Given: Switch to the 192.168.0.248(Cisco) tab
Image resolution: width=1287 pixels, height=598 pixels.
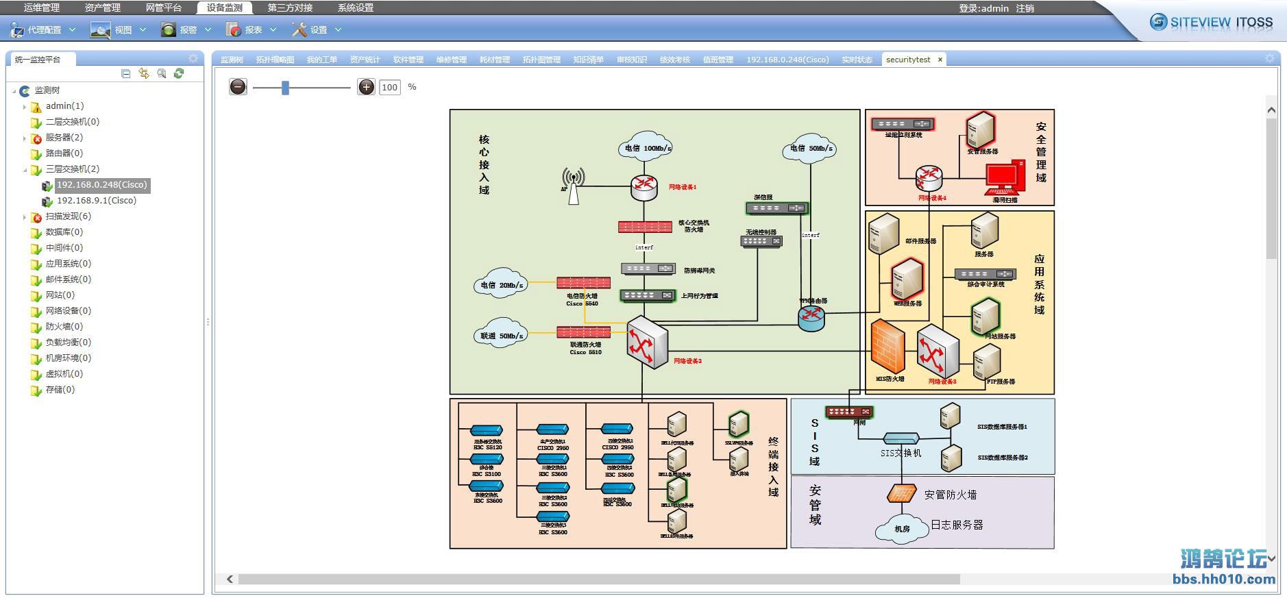Looking at the screenshot, I should pos(787,60).
